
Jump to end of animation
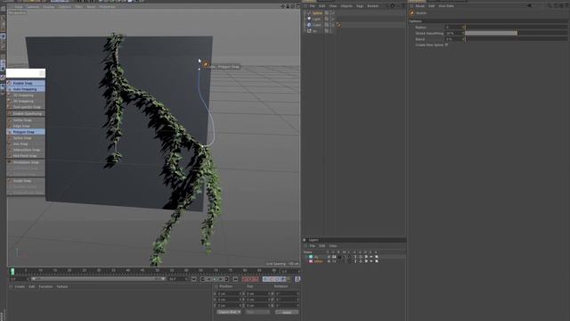[x=235, y=279]
